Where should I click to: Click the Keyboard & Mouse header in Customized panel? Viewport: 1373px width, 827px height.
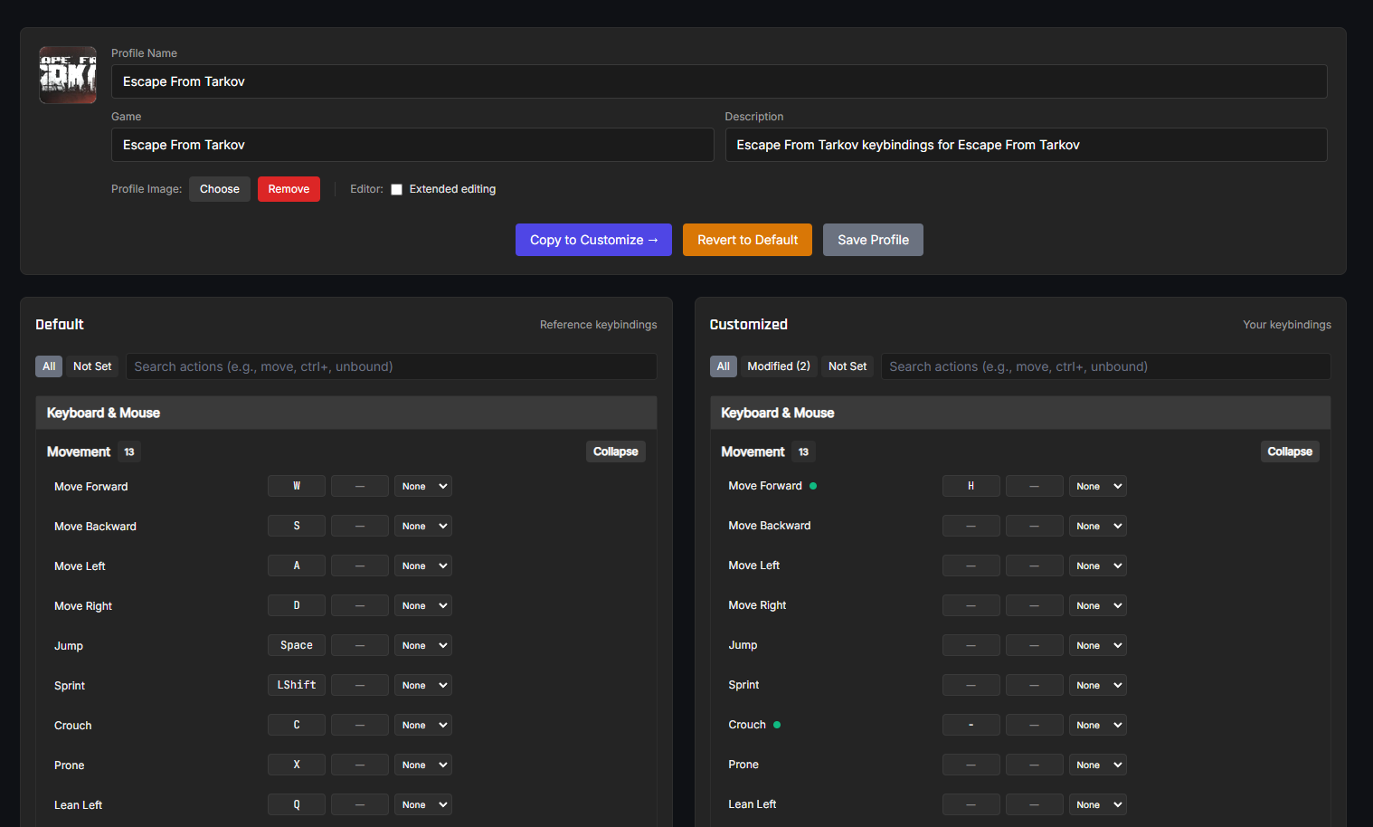1020,413
